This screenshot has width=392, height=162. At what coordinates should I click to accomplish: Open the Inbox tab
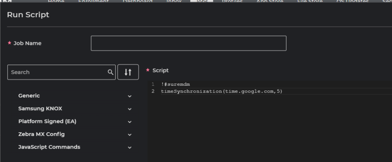click(174, 2)
